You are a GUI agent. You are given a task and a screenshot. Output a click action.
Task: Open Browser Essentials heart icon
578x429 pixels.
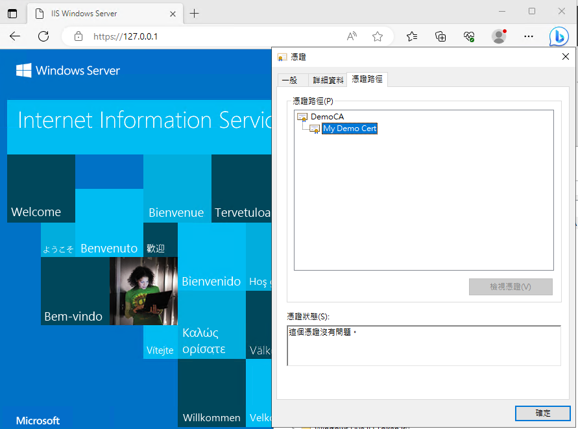(x=469, y=37)
